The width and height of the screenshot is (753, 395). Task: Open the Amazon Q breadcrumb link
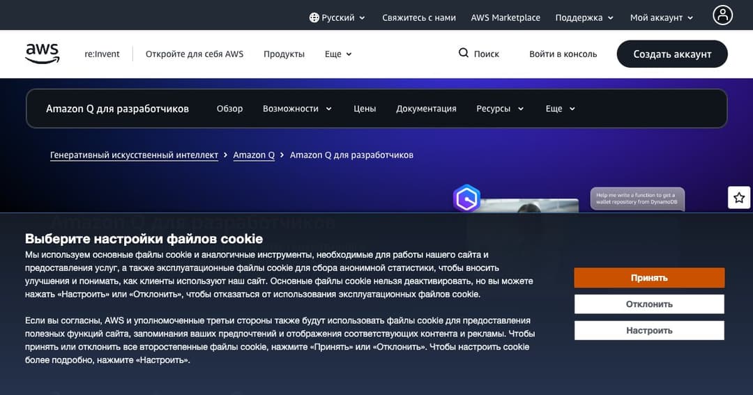254,155
